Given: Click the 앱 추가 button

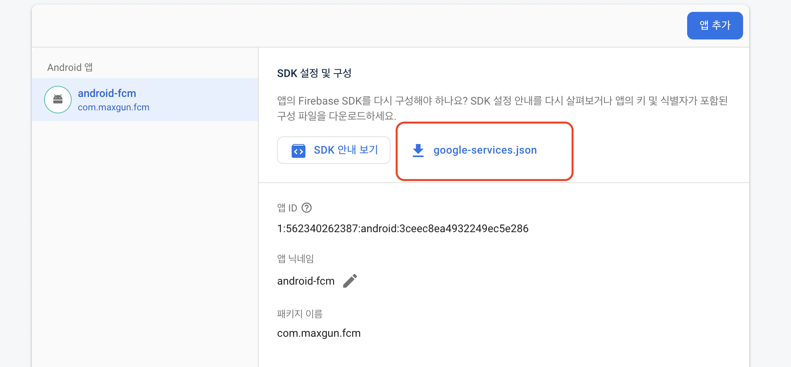Looking at the screenshot, I should point(715,26).
